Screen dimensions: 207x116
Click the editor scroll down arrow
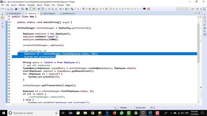[198, 102]
